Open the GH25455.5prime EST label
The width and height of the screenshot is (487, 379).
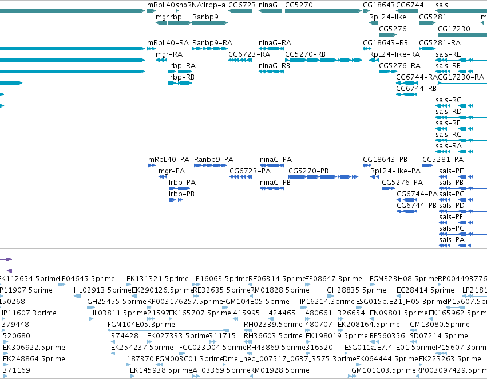[117, 302]
